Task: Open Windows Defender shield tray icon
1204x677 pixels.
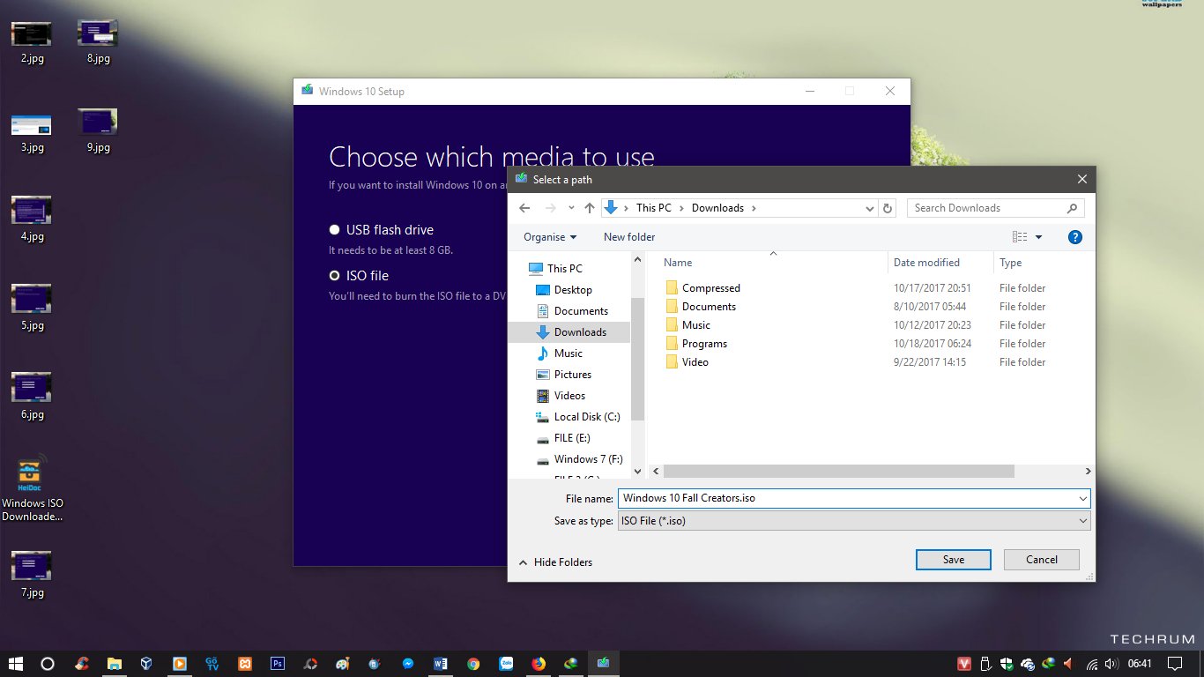Action: 1007,664
